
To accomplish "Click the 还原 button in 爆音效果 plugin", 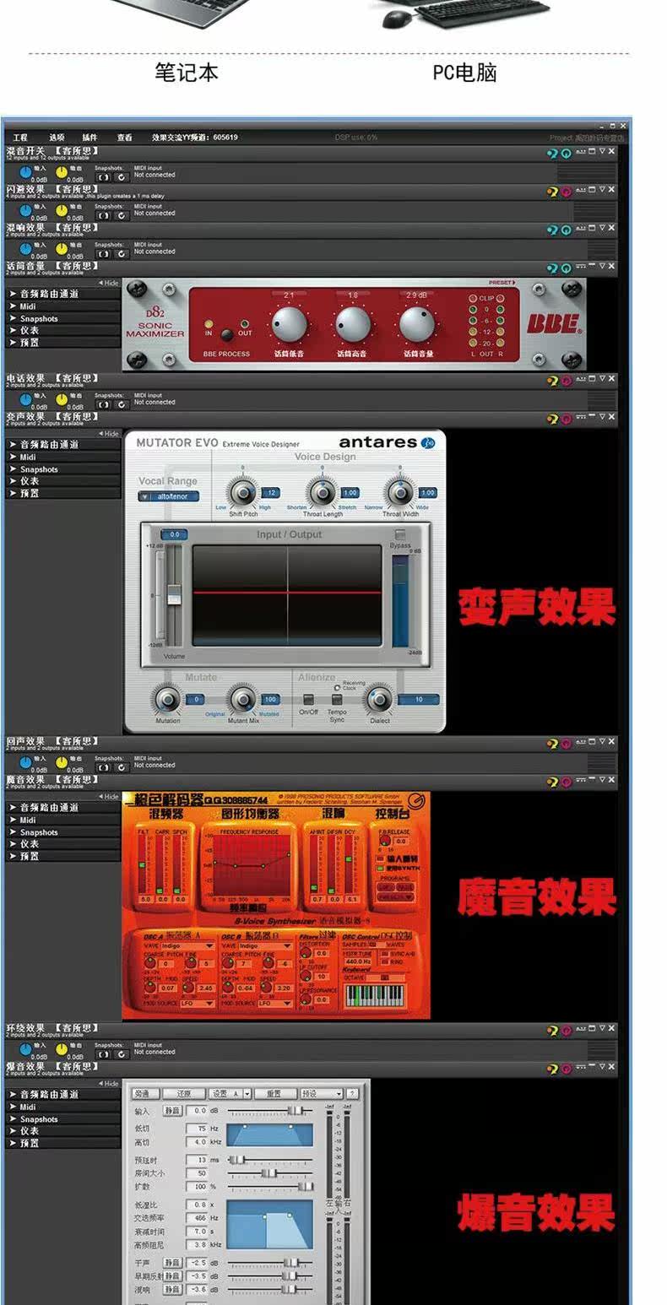I will click(x=184, y=1094).
